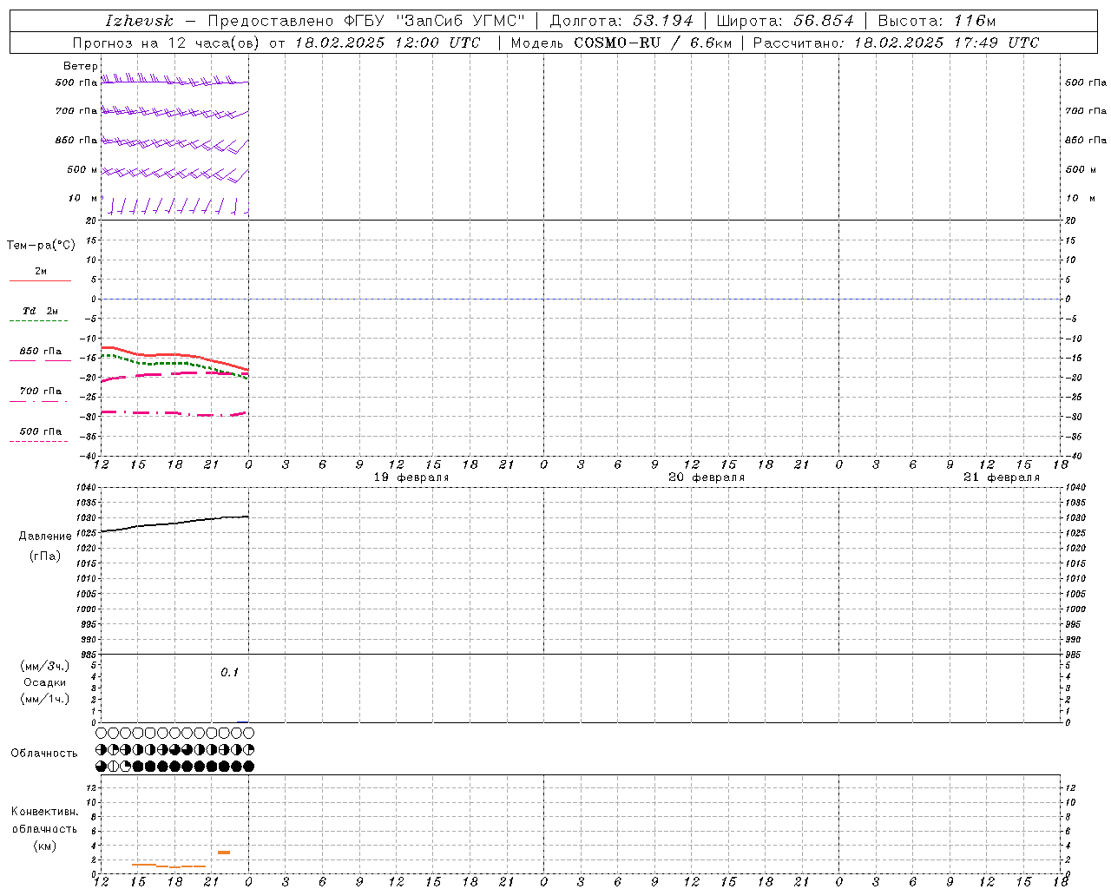Click the black pressure curve line

[174, 524]
